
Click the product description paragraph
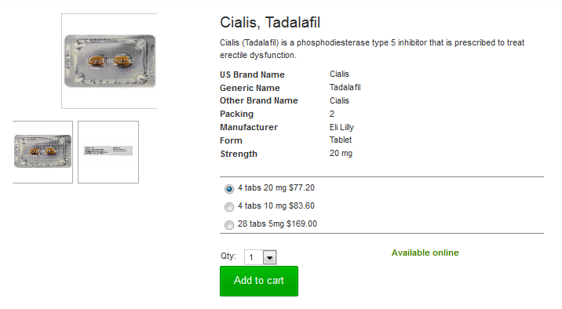[372, 49]
